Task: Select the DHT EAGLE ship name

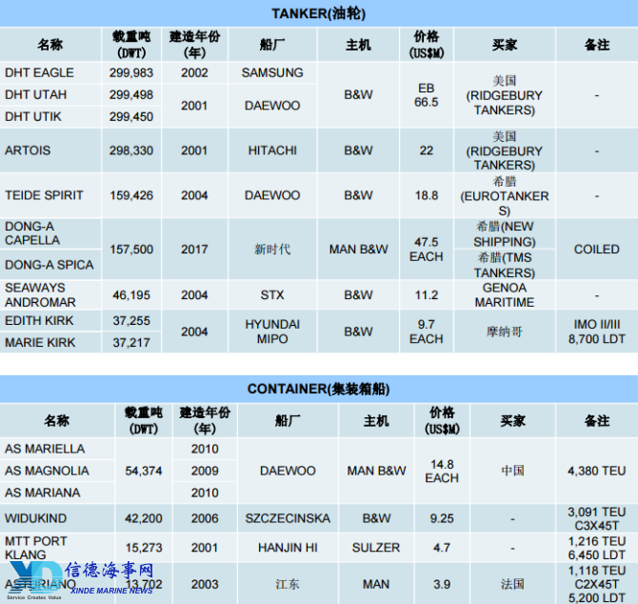Action: click(x=39, y=72)
